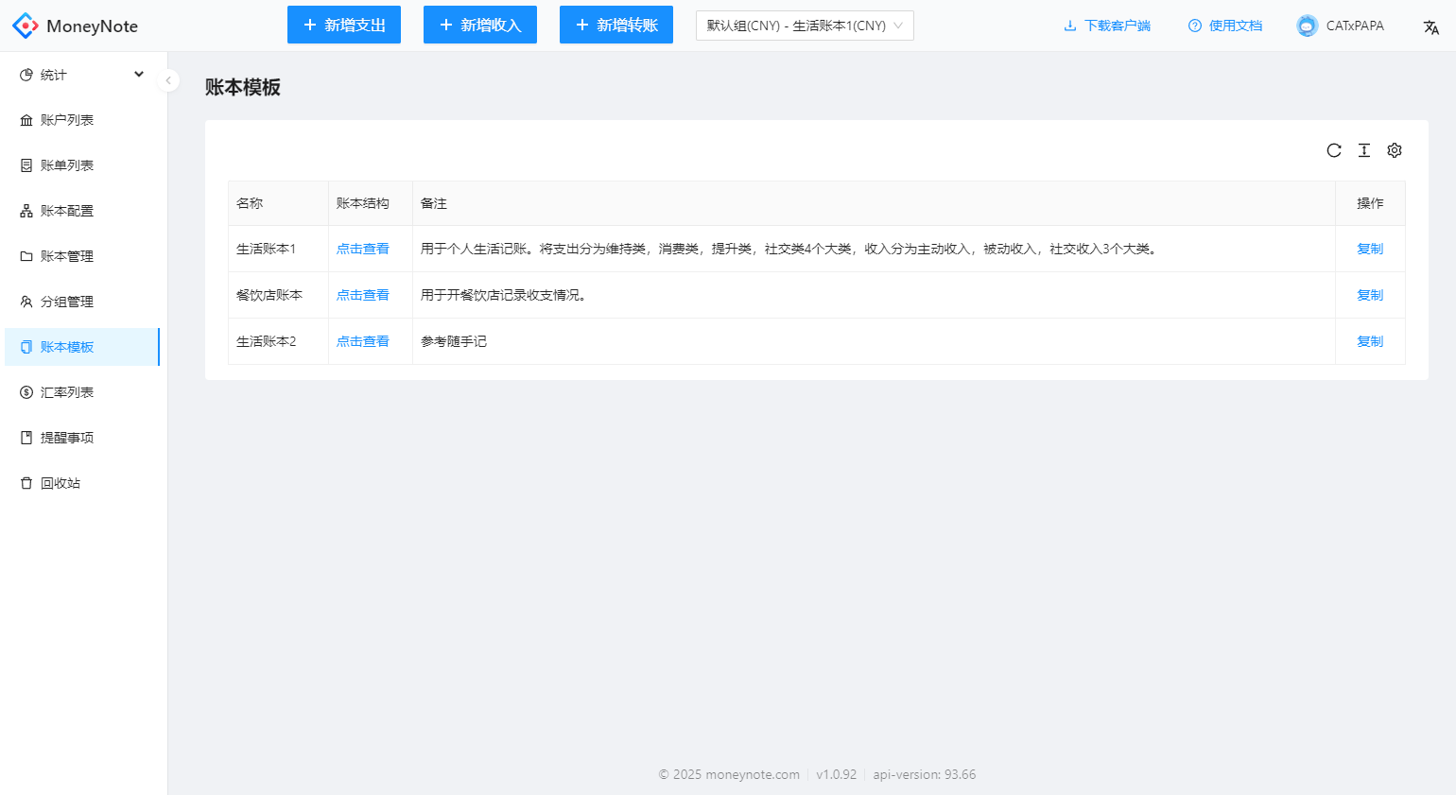Click the 新增支出 button
Screen dimensions: 1456x795
(344, 25)
